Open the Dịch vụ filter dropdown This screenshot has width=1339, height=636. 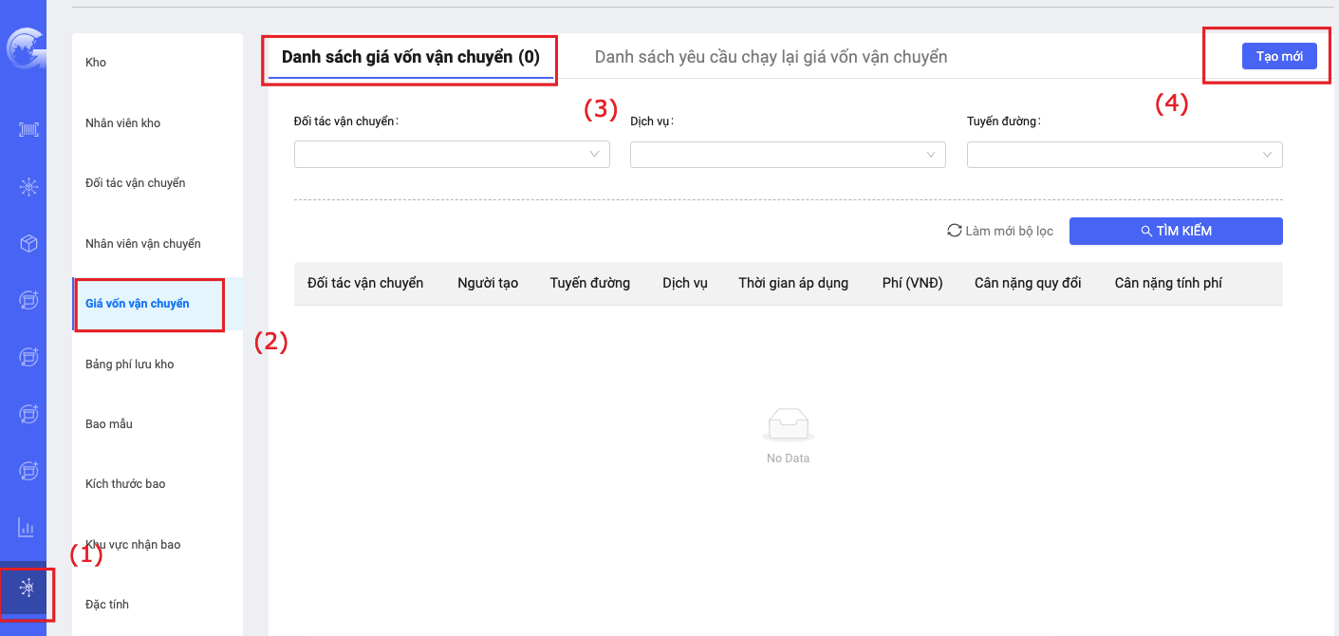point(788,155)
